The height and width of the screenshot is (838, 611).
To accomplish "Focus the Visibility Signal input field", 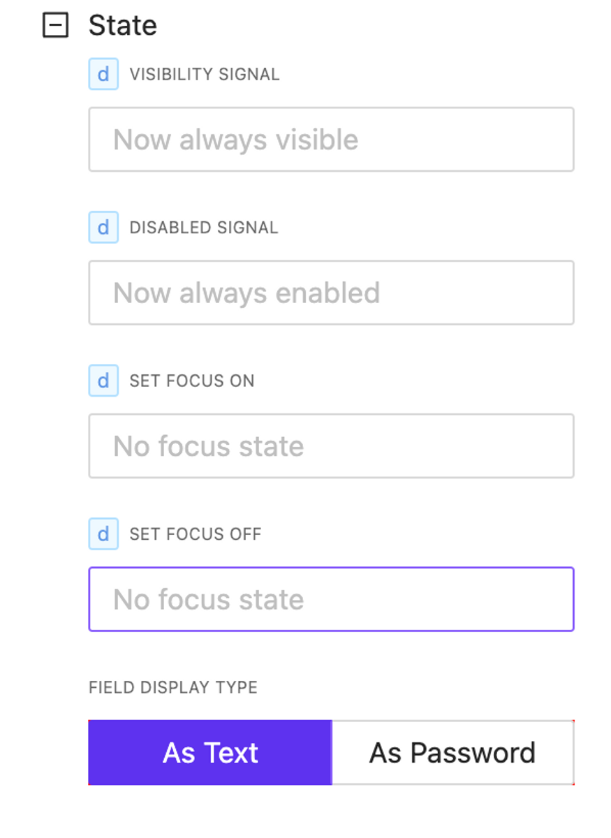I will (331, 139).
